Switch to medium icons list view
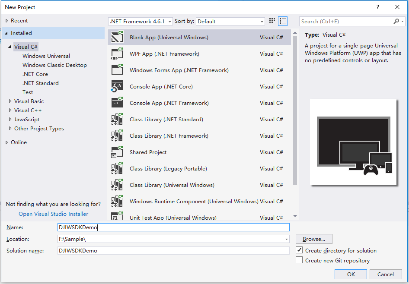This screenshot has width=409, height=284. point(283,21)
